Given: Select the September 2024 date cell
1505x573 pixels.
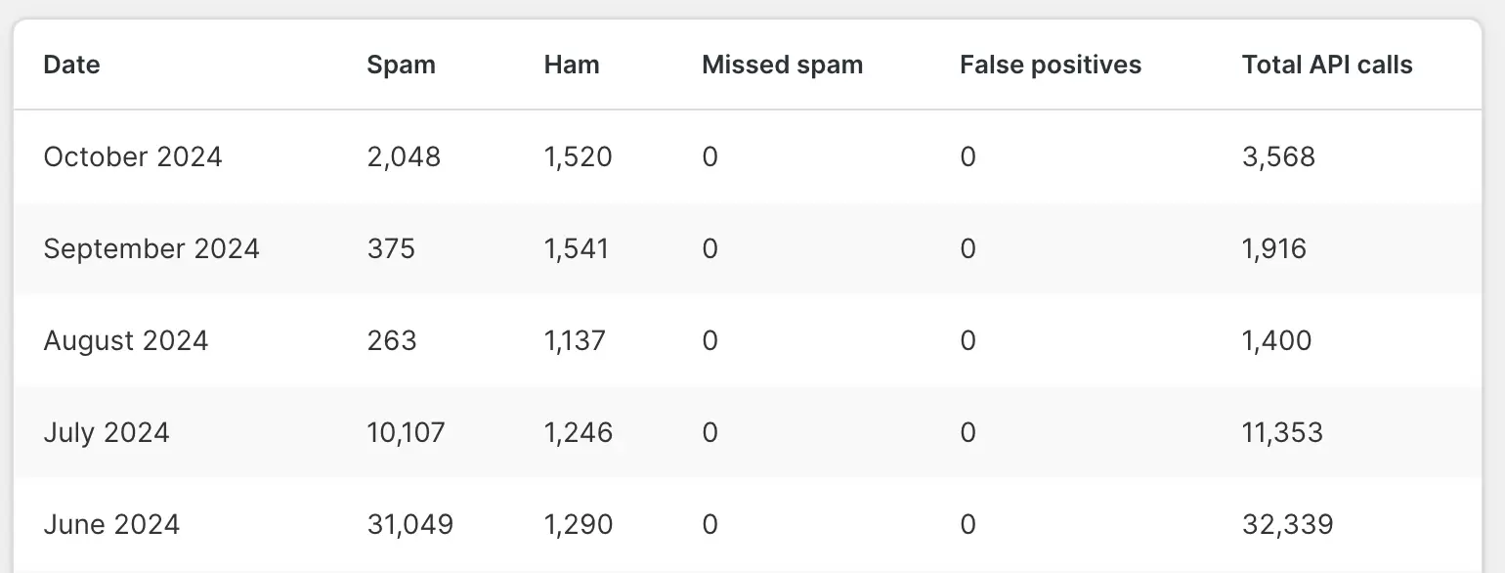Looking at the screenshot, I should click(151, 248).
